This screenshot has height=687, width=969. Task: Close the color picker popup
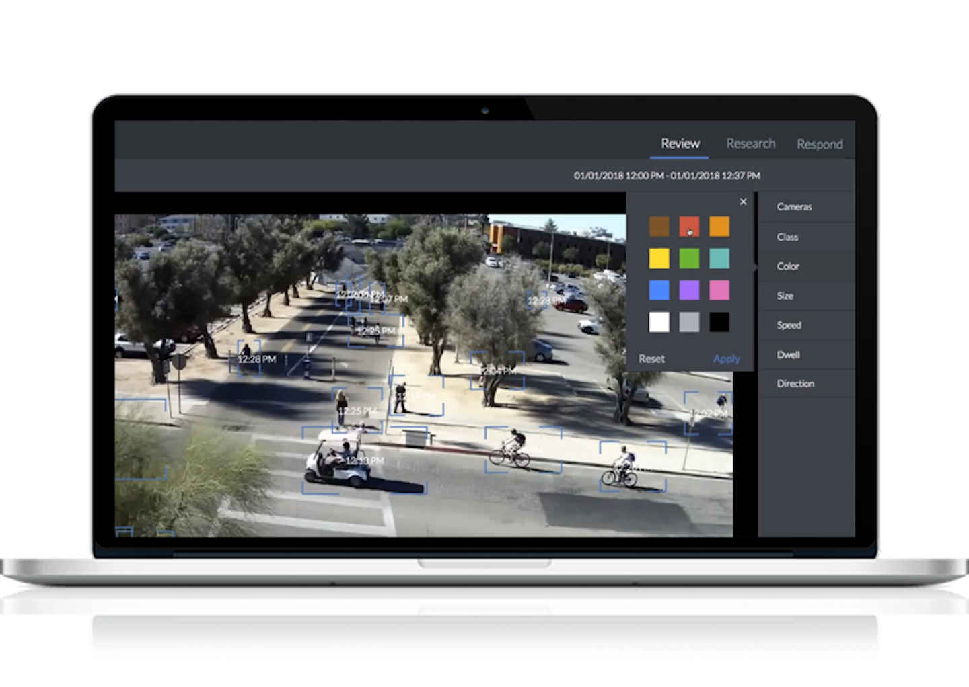[x=743, y=202]
